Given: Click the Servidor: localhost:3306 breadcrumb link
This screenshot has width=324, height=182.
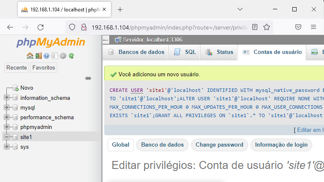Looking at the screenshot, I should click(152, 40).
